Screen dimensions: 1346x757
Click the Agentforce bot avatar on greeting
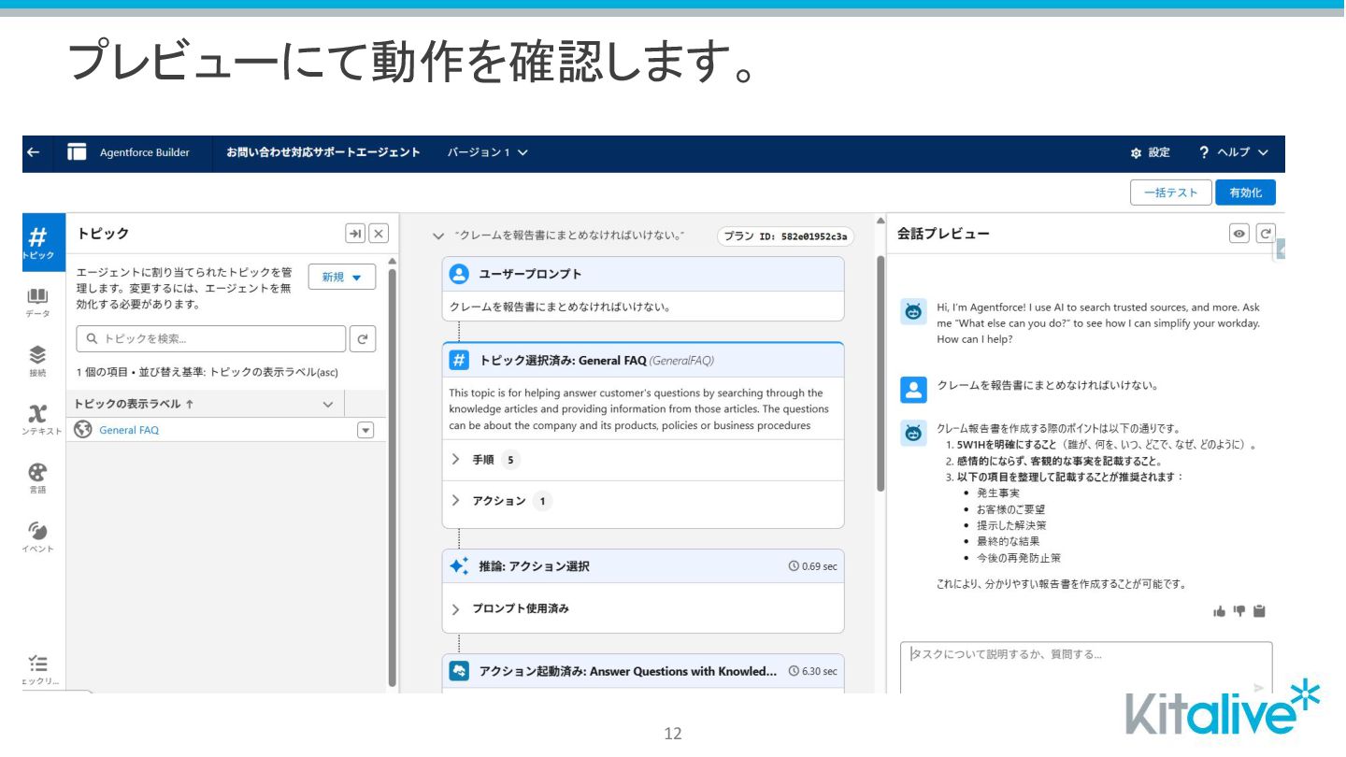(913, 312)
